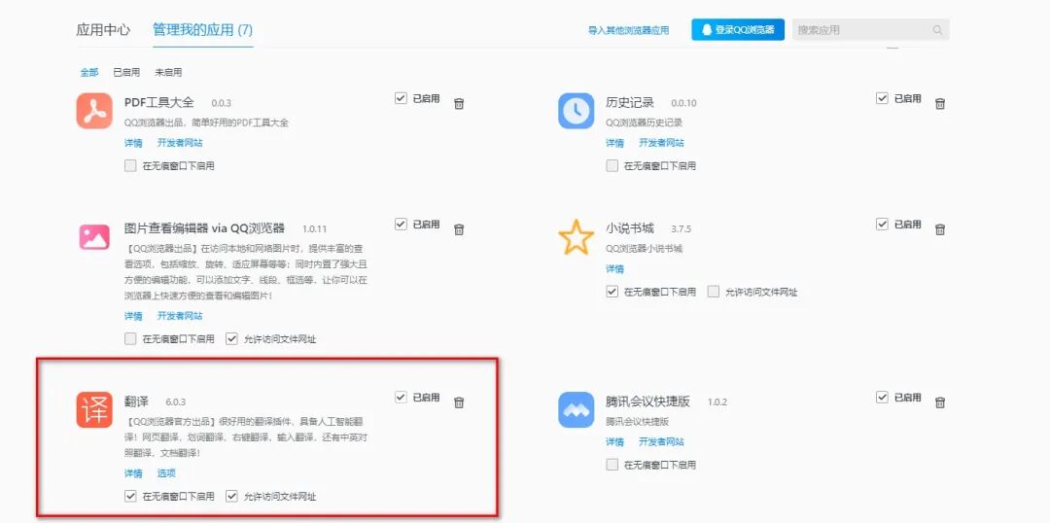Toggle 已启用 checkbox for 图片查看编辑器
The image size is (1050, 523).
click(x=401, y=225)
